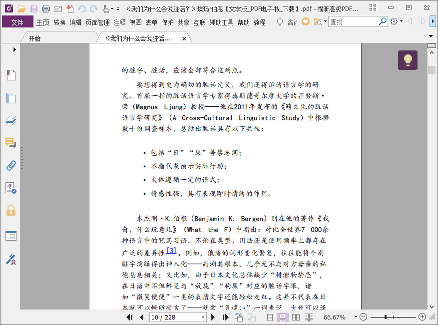
Task: Create new PDF with the starred page icon
Action: (70, 9)
